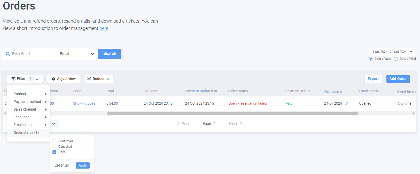Go to the next page using the chevron

(x=241, y=124)
